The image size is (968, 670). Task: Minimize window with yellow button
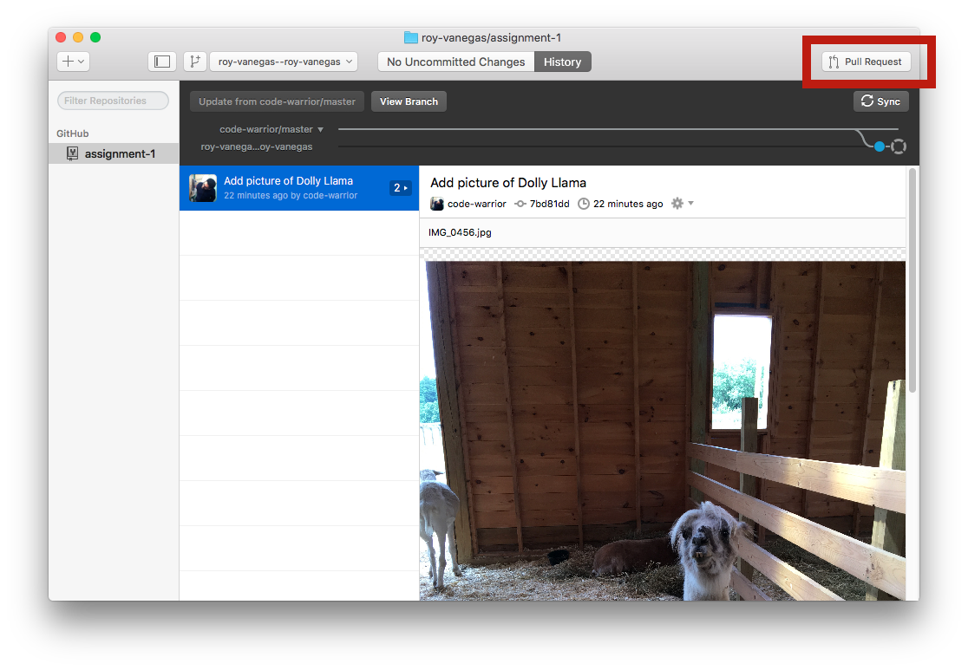78,37
